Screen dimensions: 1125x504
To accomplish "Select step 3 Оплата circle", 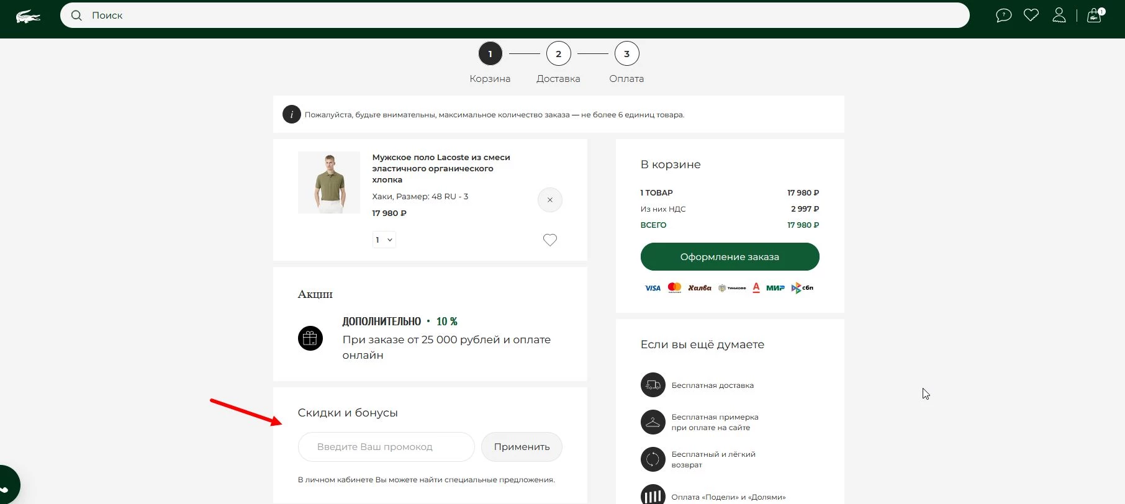I will pyautogui.click(x=626, y=54).
